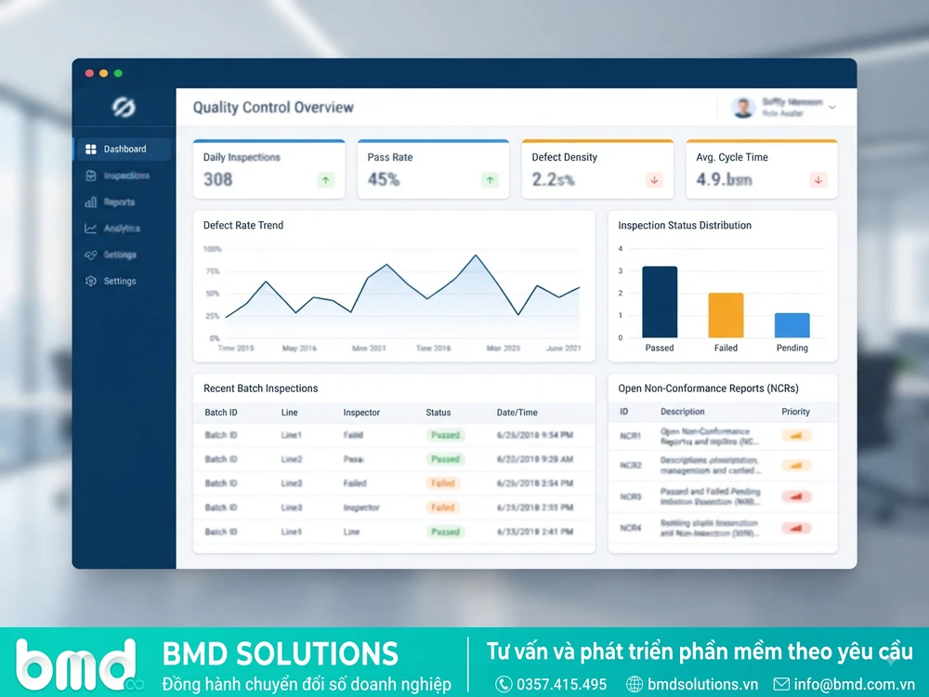Click the Inspections sidebar icon
929x697 pixels.
pyautogui.click(x=91, y=176)
